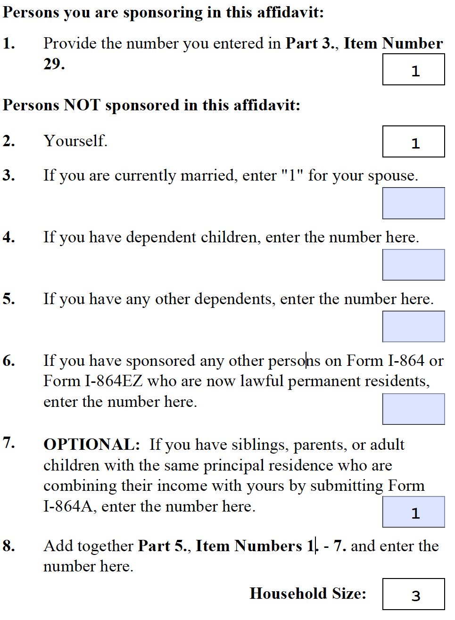Click the Item 7 optional I-864A field

414,512
